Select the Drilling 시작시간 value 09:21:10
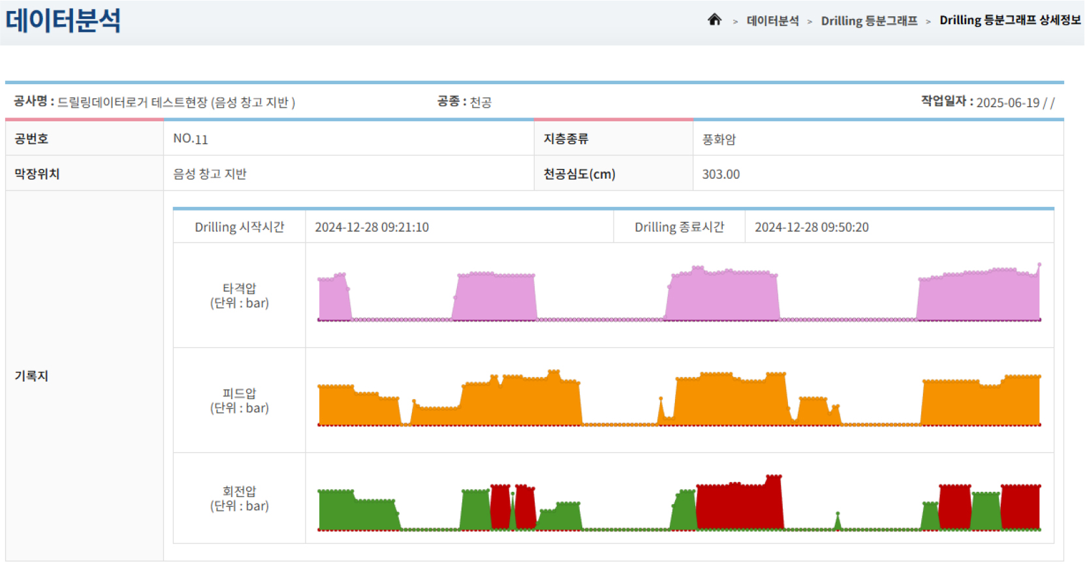Viewport: 1085px width, 574px height. click(x=371, y=227)
